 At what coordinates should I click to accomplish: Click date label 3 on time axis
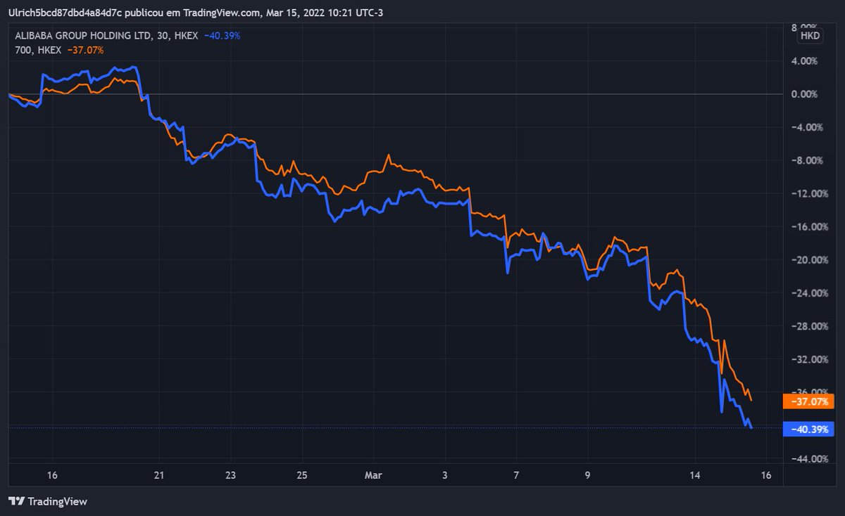(x=444, y=476)
